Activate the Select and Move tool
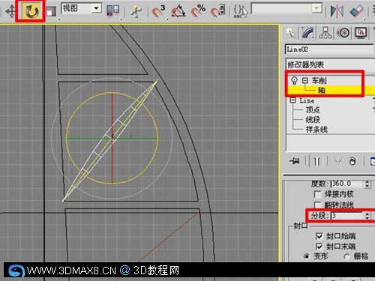Image resolution: width=375 pixels, height=281 pixels. click(10, 11)
